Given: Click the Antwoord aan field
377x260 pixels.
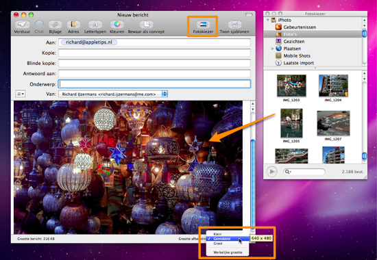Looking at the screenshot, I should 154,73.
